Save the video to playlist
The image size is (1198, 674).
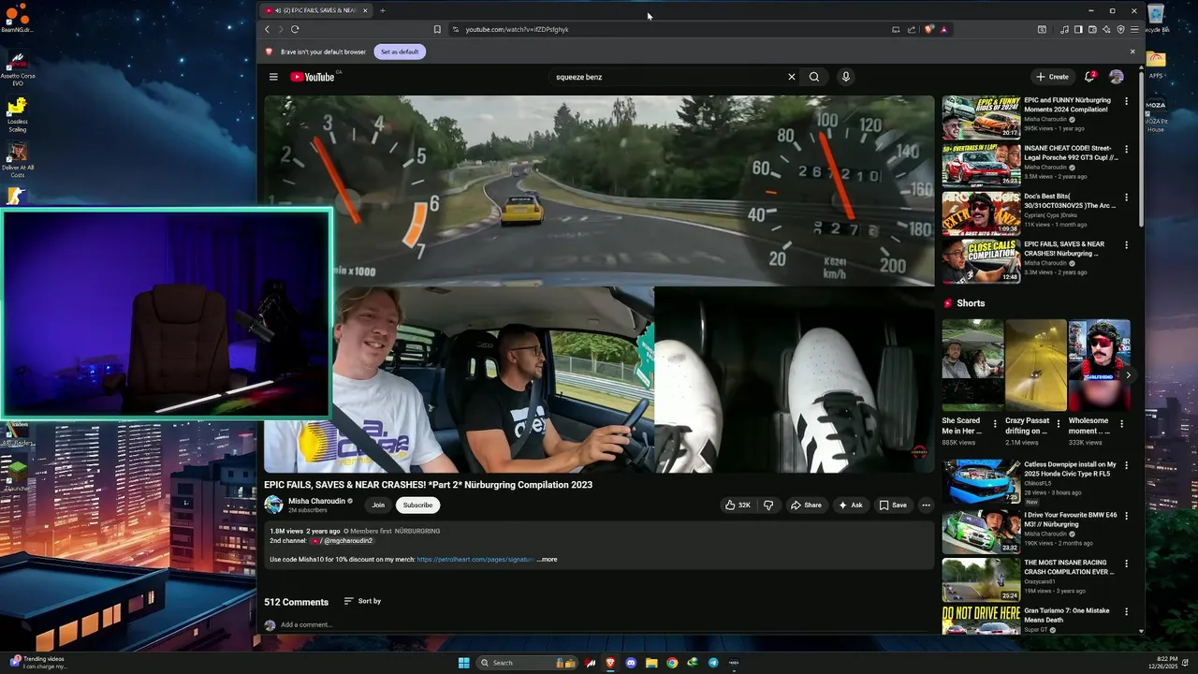[x=893, y=505]
